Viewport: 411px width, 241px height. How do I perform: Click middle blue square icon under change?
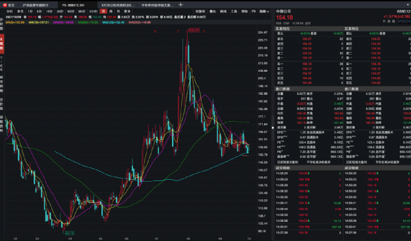tap(404, 21)
